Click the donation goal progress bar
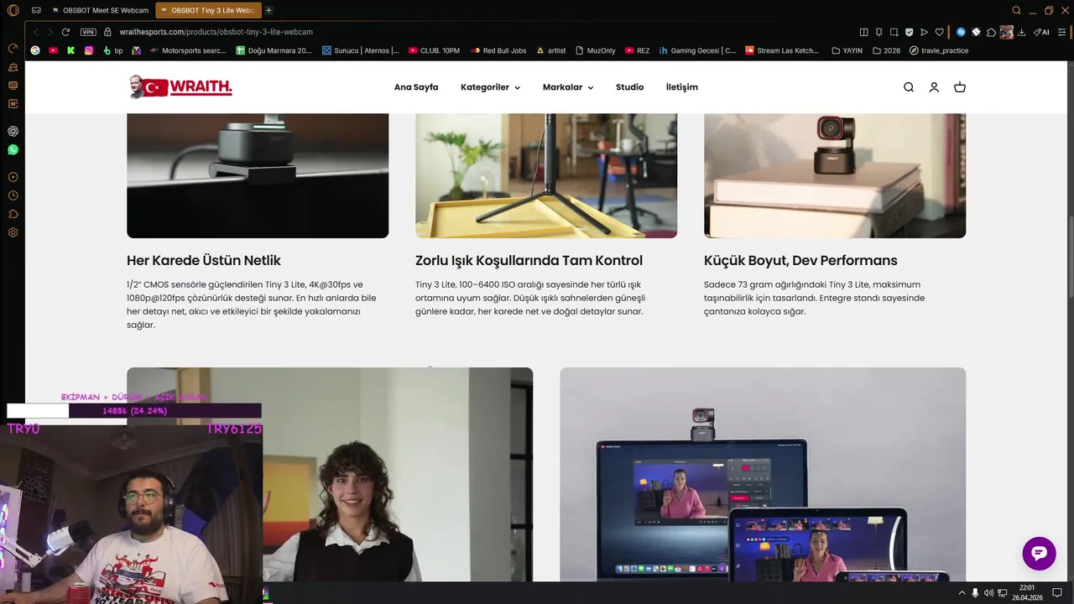The image size is (1074, 604). tap(134, 411)
